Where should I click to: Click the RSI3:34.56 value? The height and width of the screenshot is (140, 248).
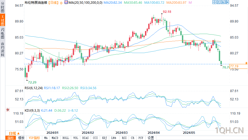[88, 88]
